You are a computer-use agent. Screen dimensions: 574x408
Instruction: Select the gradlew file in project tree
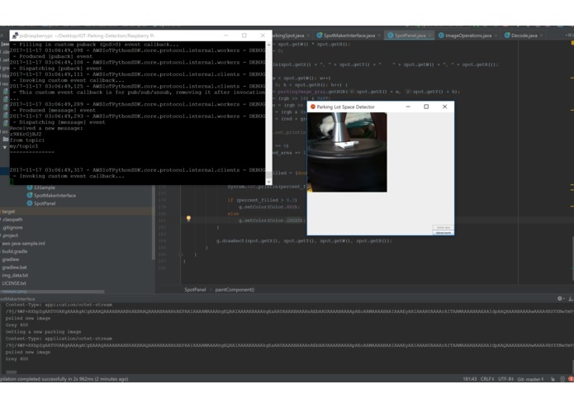pos(10,259)
